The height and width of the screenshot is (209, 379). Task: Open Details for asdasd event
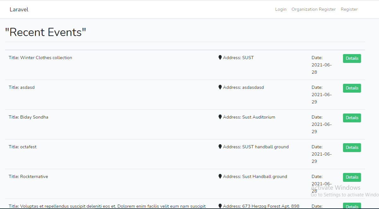[352, 88]
